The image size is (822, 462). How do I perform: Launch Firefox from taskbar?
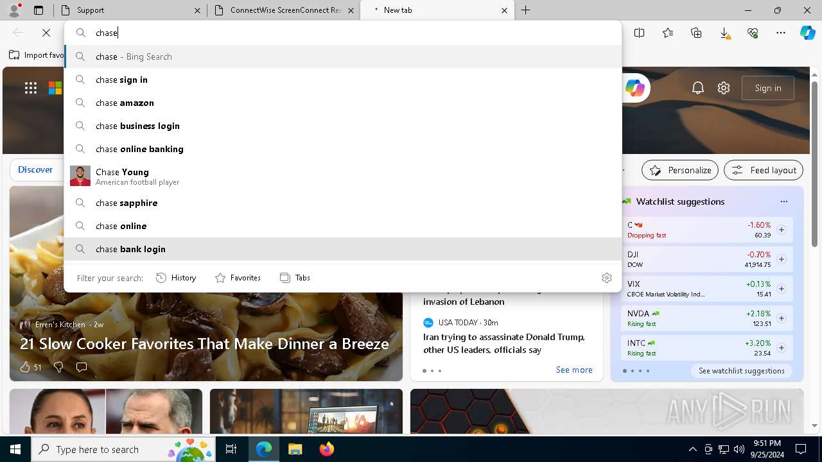(326, 449)
